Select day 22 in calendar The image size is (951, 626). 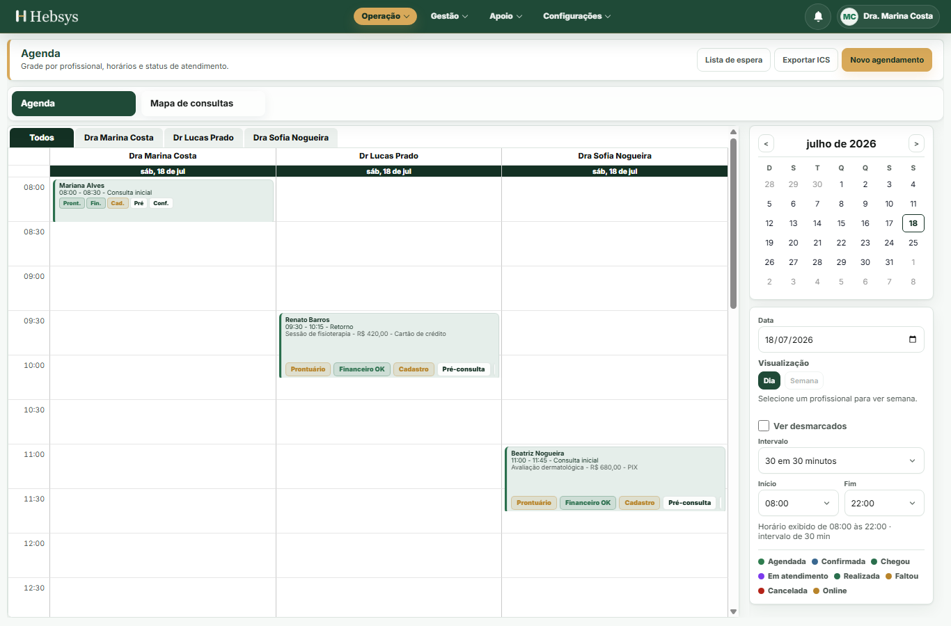841,243
